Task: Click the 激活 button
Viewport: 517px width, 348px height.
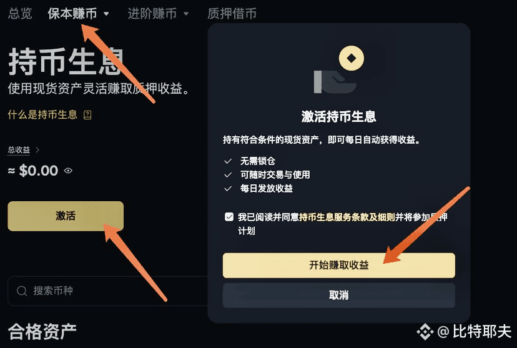Action: 66,216
